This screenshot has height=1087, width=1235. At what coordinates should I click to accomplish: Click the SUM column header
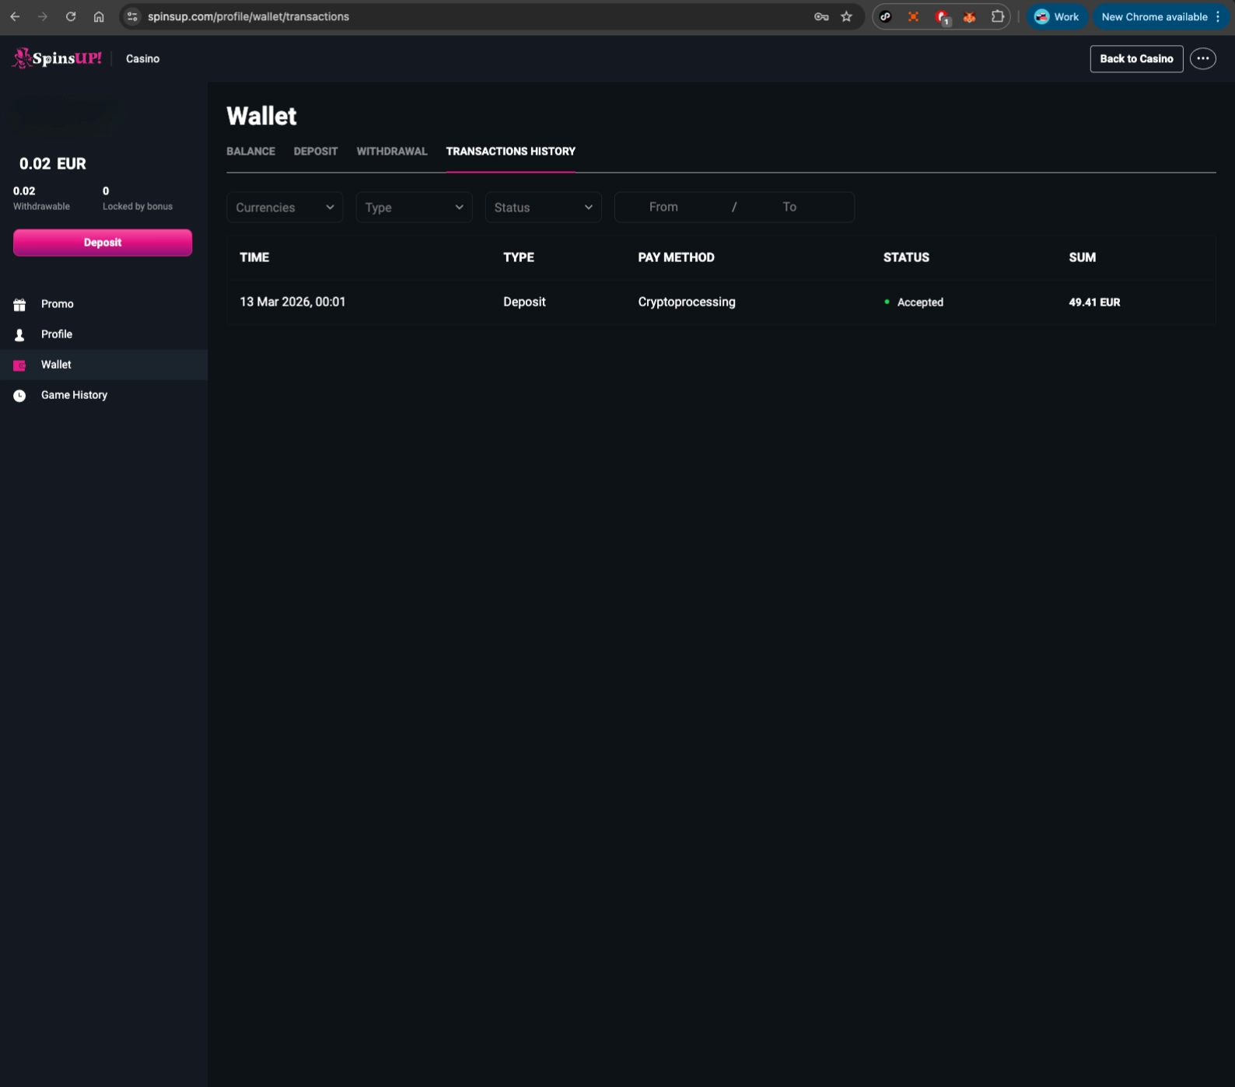coord(1082,257)
